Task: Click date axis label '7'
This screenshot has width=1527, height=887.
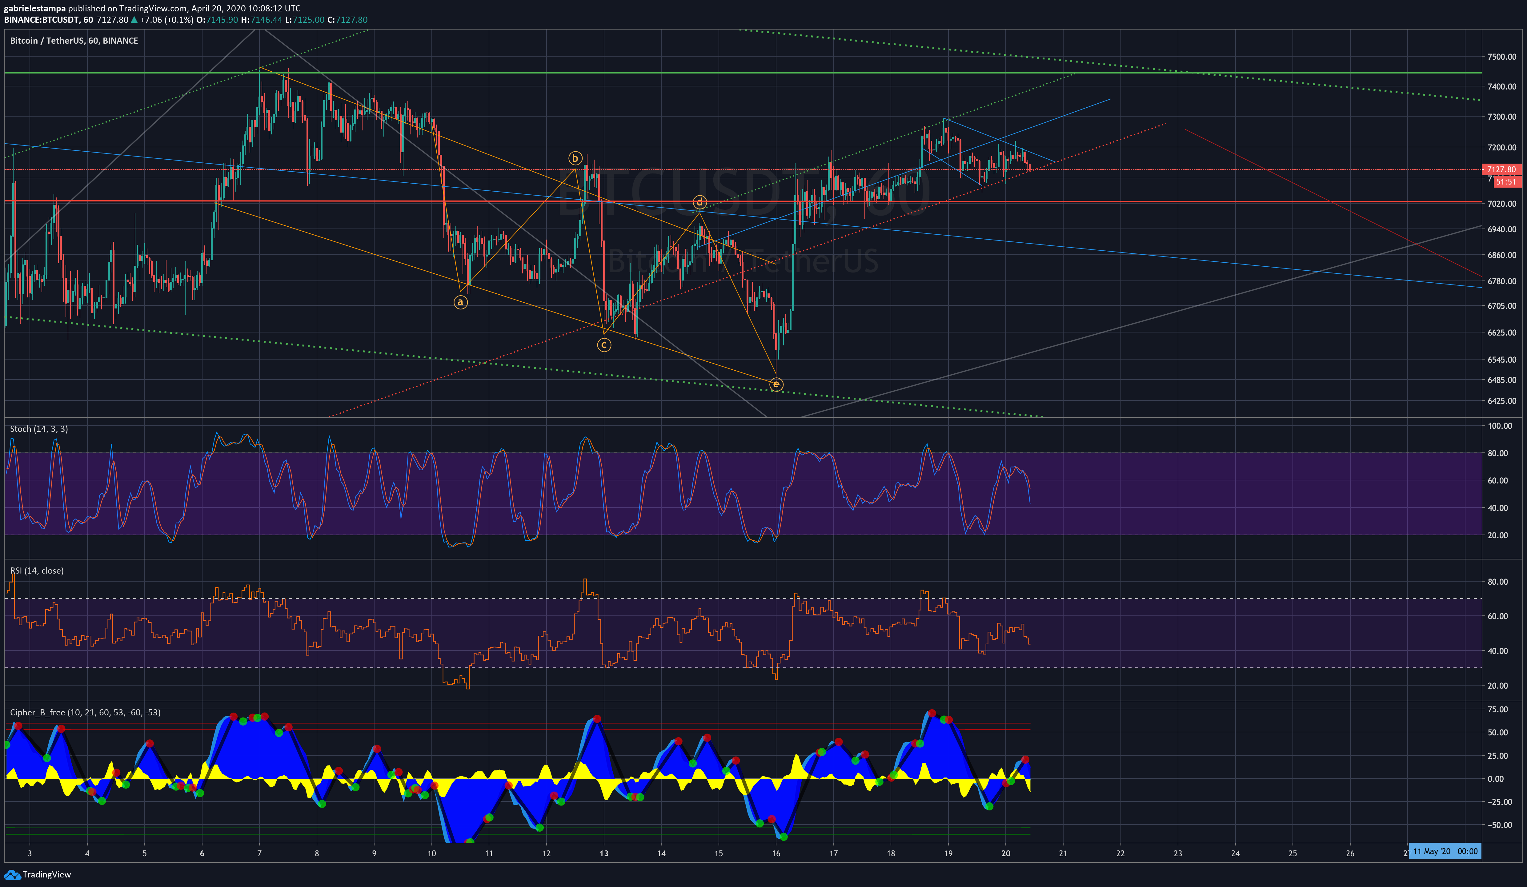Action: 259,853
